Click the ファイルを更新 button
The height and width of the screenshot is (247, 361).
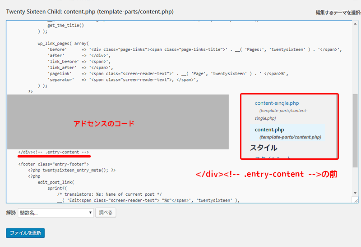tap(25, 233)
